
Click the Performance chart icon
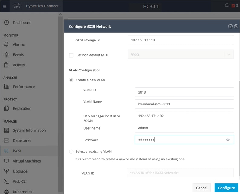click(6, 87)
